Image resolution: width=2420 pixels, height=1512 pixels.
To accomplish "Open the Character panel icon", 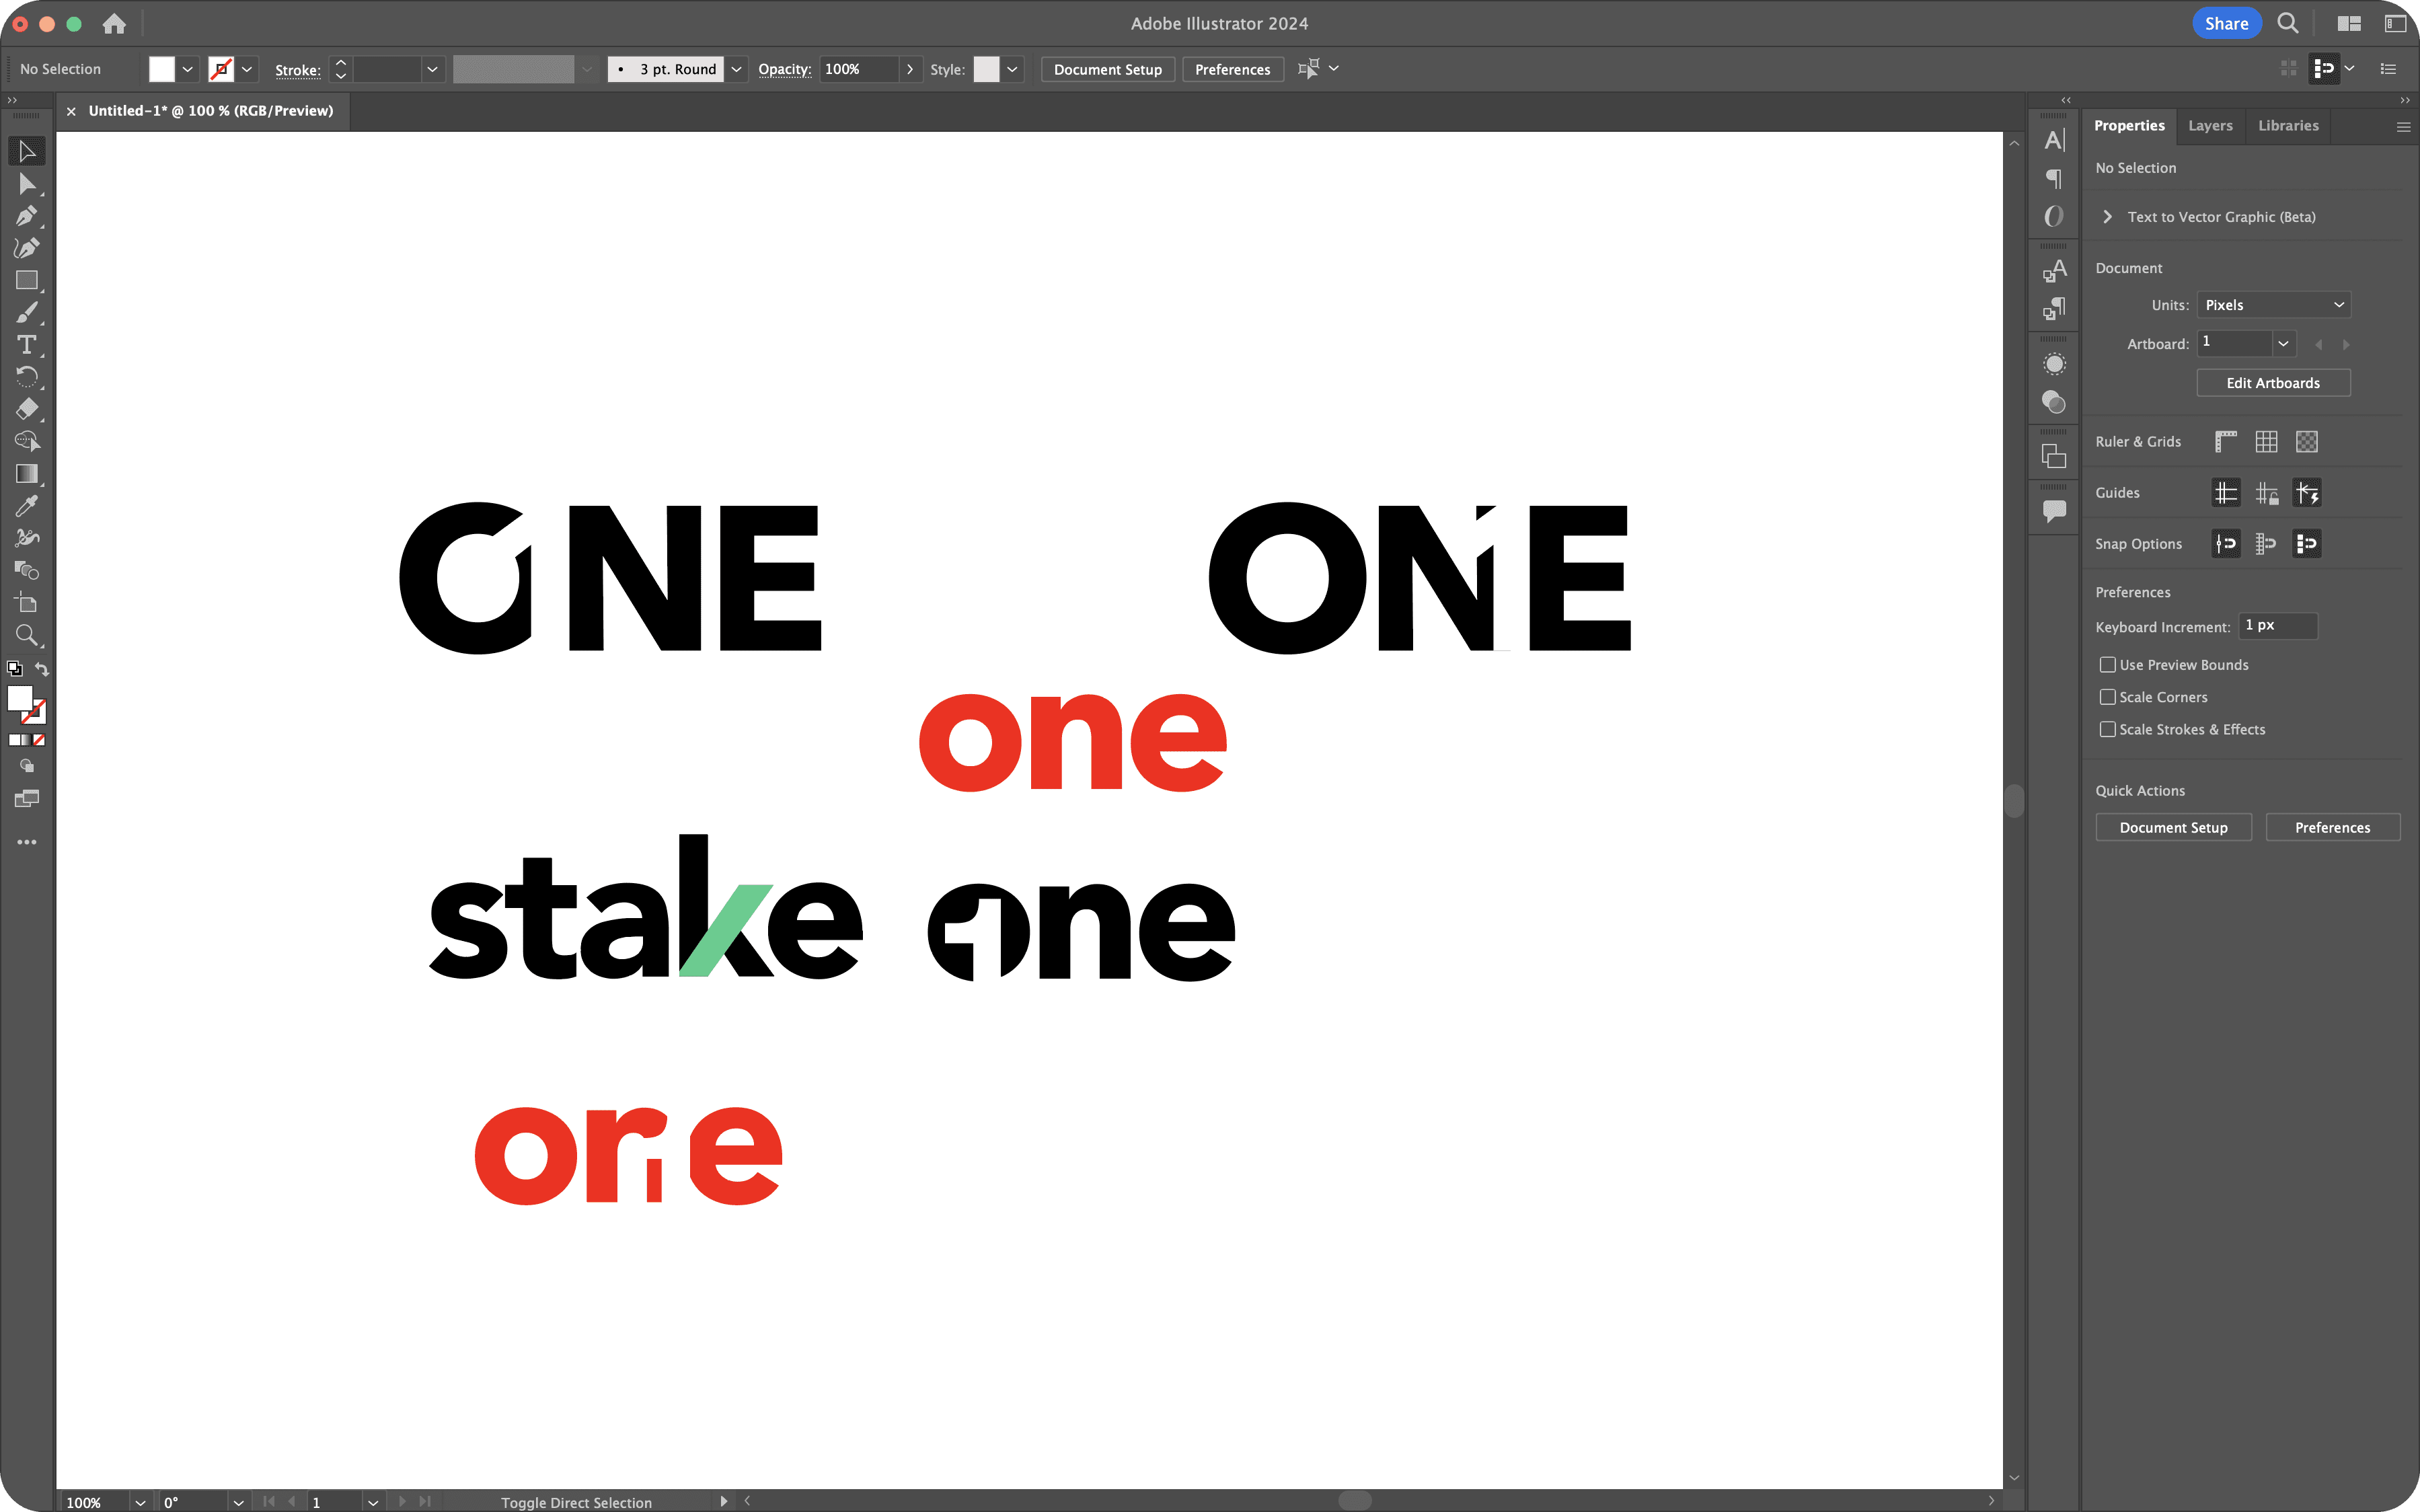I will click(2054, 140).
